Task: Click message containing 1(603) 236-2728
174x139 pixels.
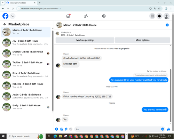Action: 87,97
